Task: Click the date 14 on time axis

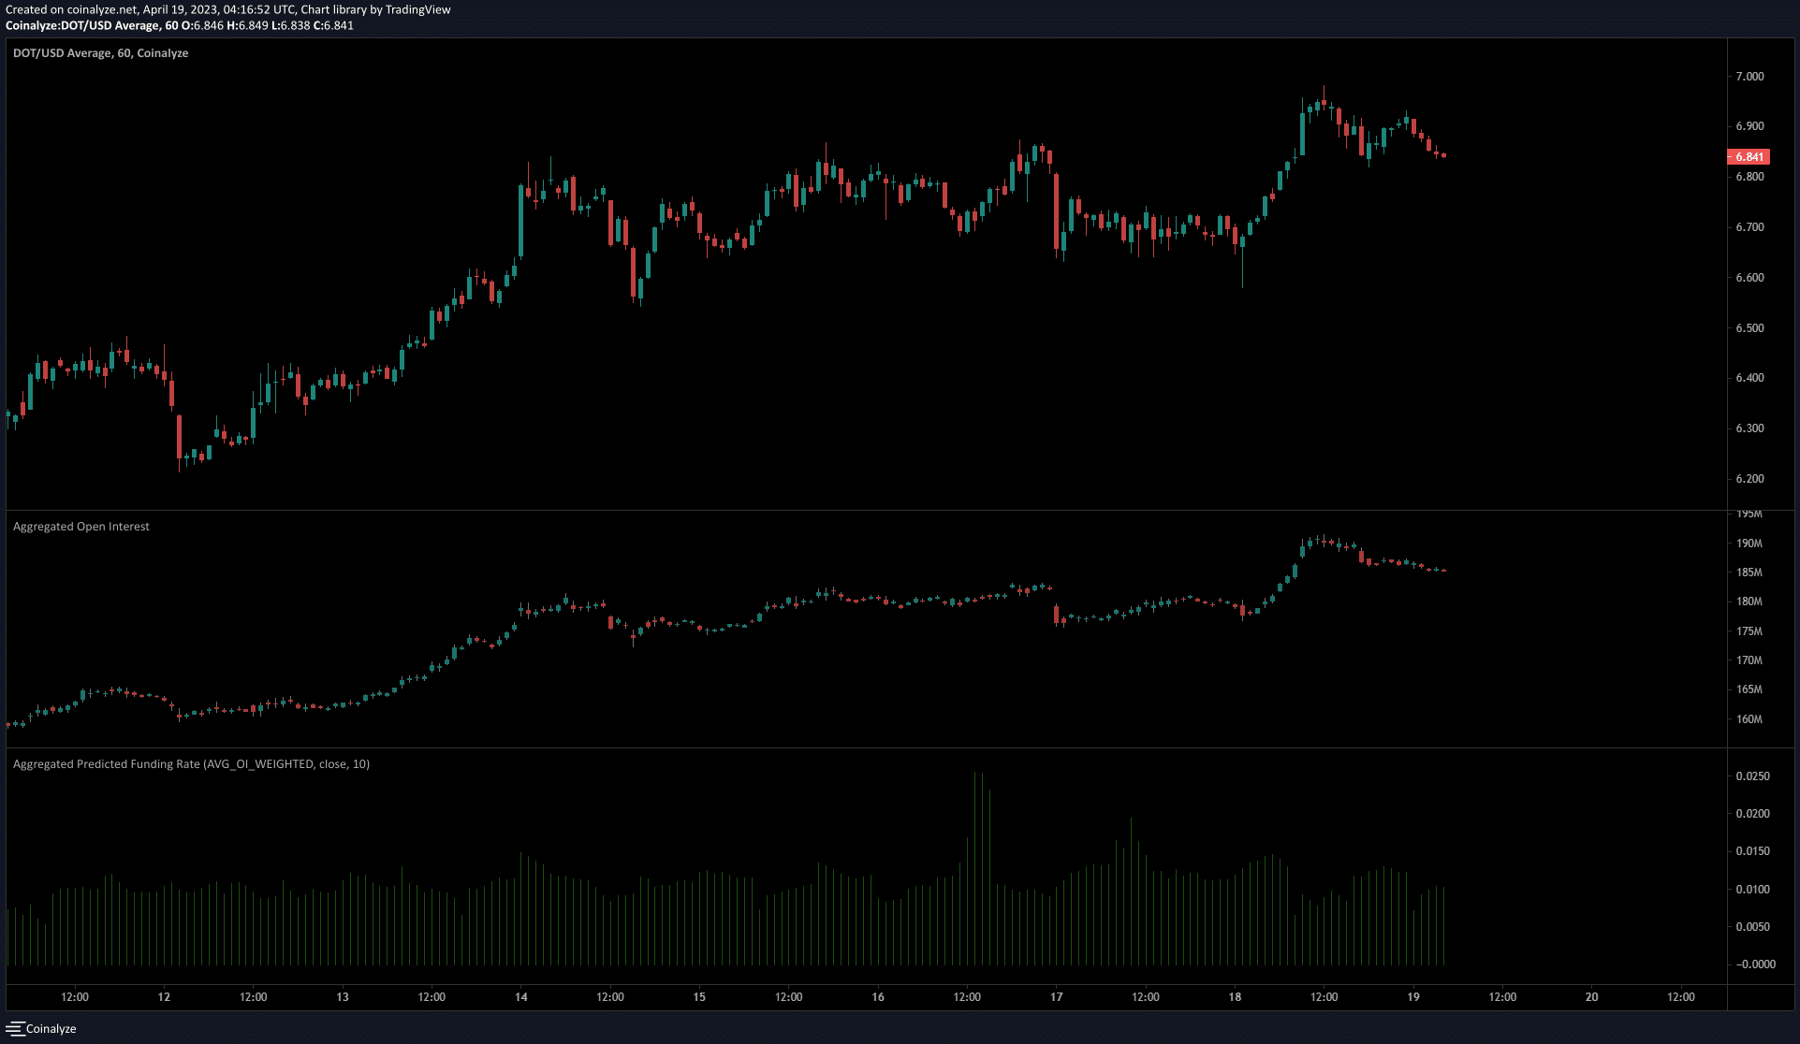Action: coord(521,997)
